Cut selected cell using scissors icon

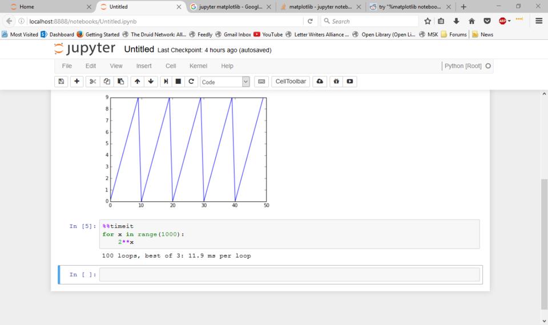tap(93, 82)
